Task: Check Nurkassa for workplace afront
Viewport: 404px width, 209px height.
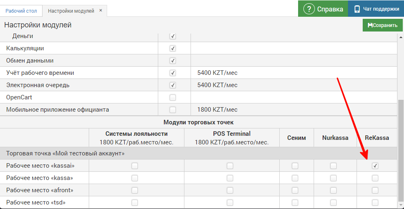Action: tap(333, 190)
